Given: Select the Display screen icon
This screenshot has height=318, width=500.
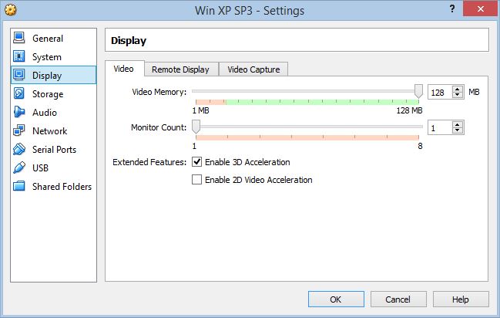Looking at the screenshot, I should [x=18, y=75].
